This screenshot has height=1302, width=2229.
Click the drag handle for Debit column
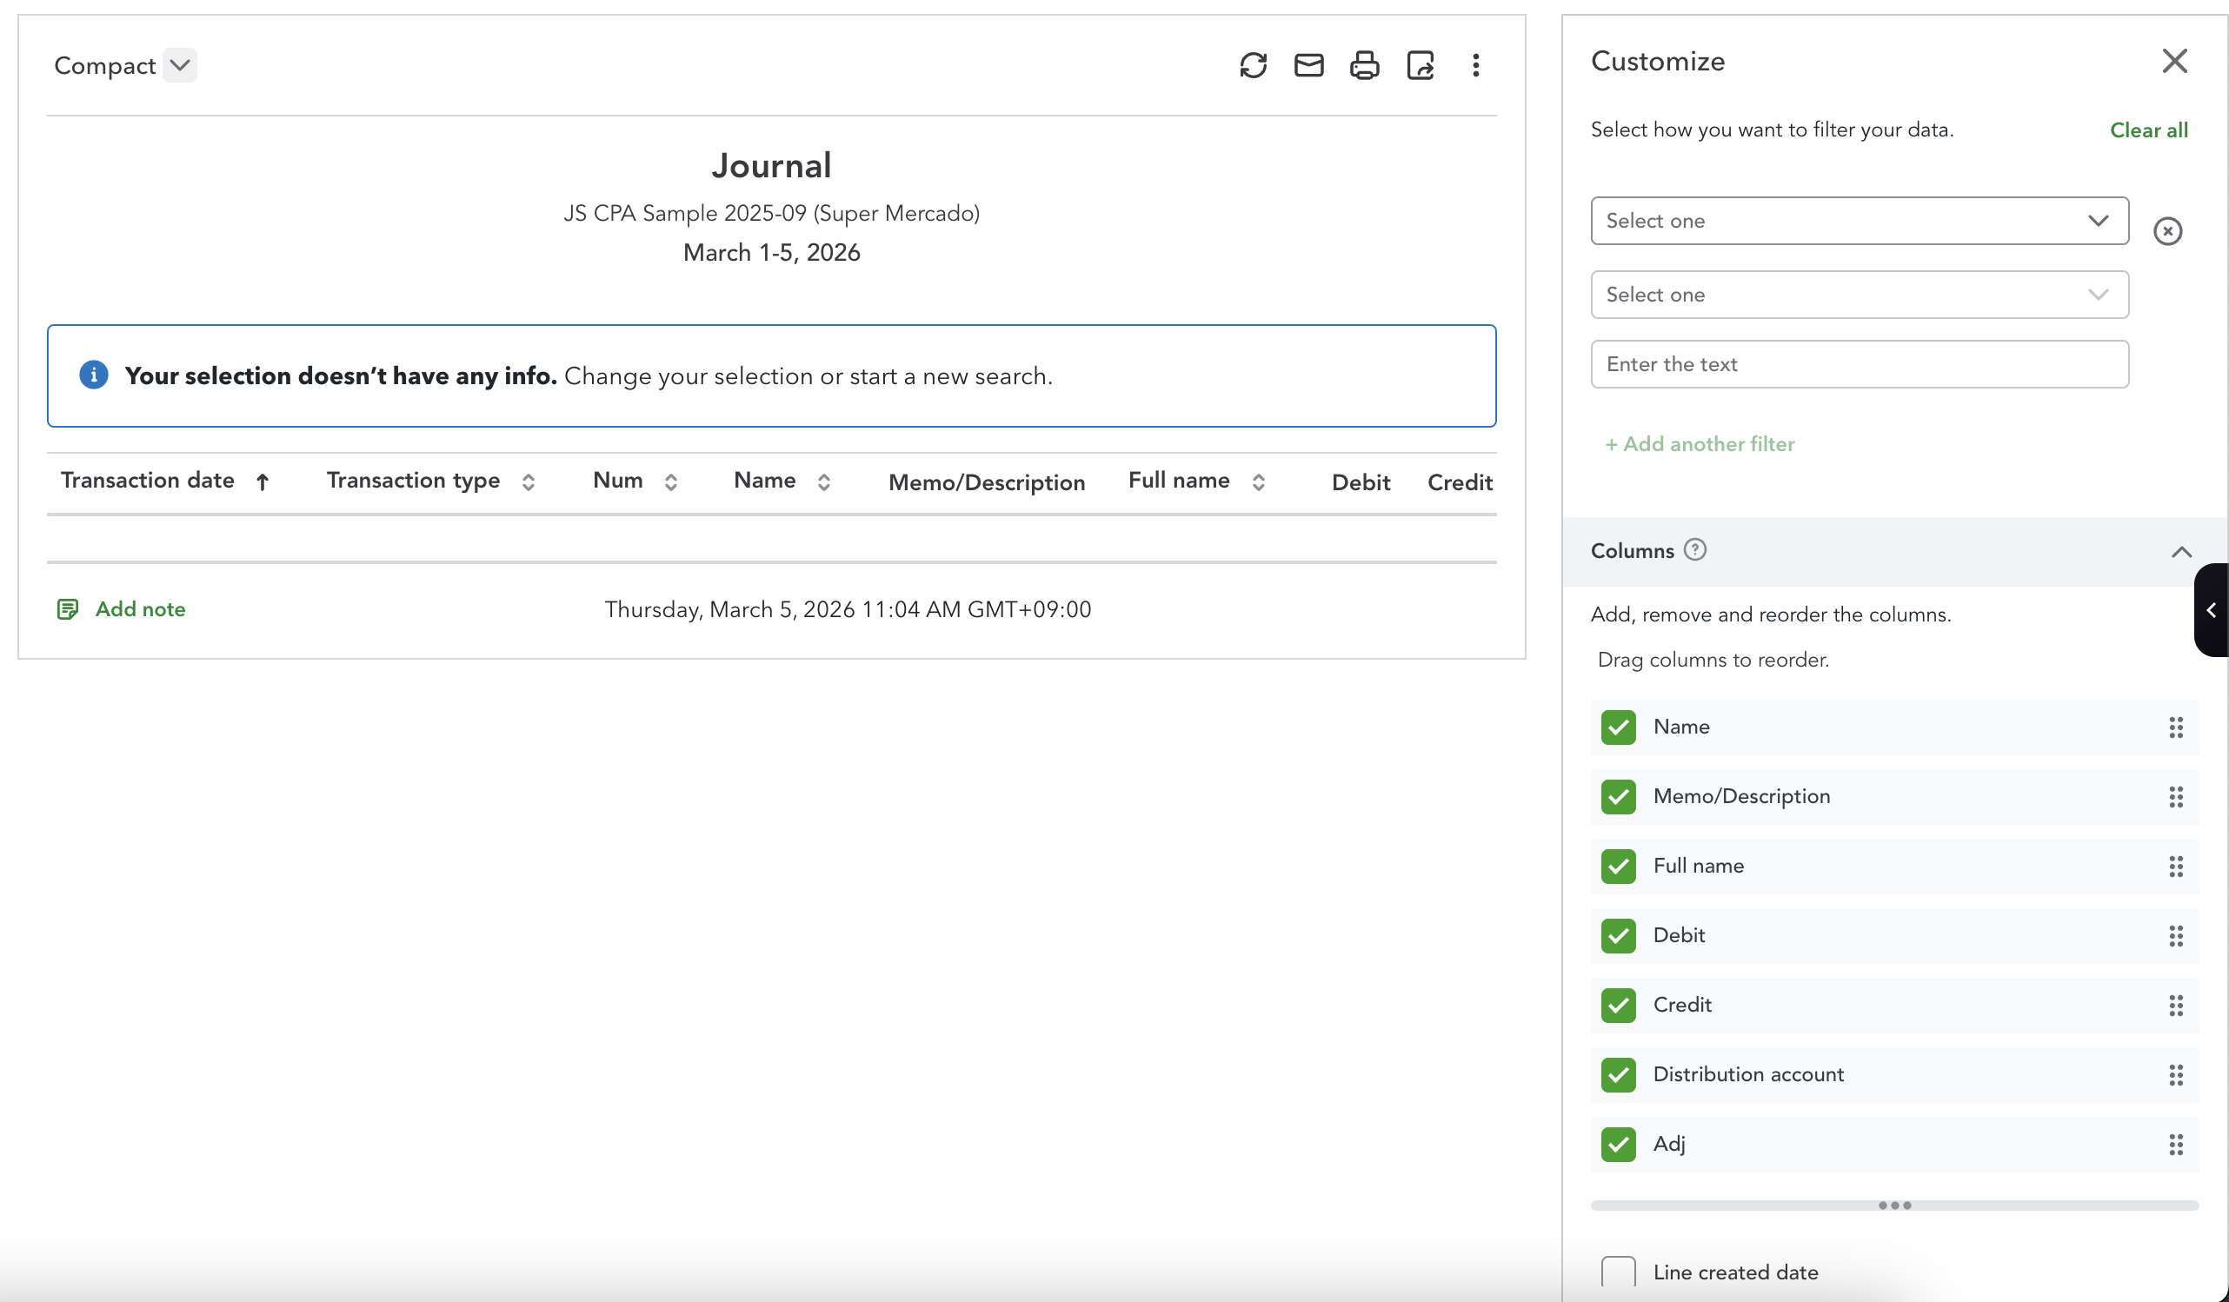[2175, 935]
